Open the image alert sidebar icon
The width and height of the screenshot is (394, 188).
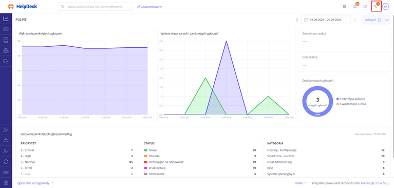point(6,61)
